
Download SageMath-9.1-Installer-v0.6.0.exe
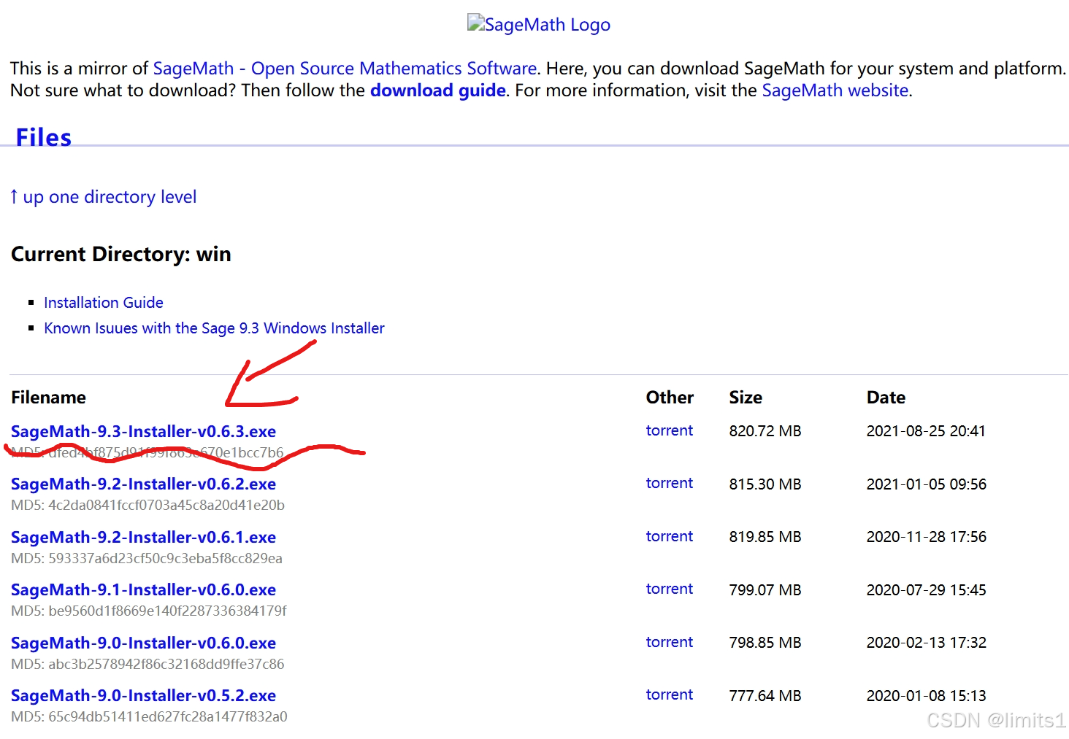(143, 590)
